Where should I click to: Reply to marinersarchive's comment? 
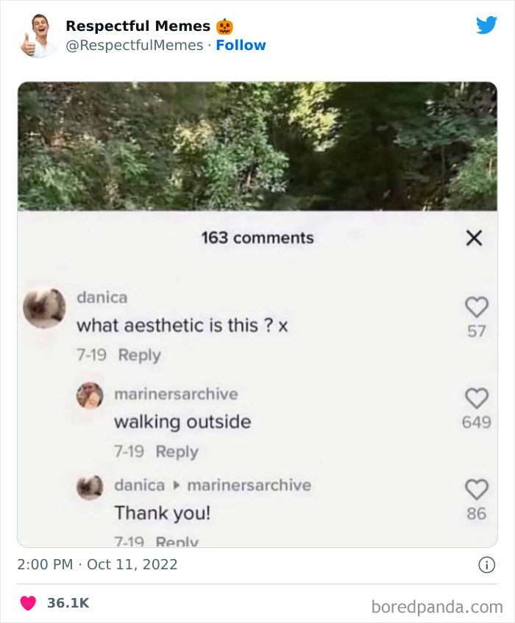tap(177, 452)
